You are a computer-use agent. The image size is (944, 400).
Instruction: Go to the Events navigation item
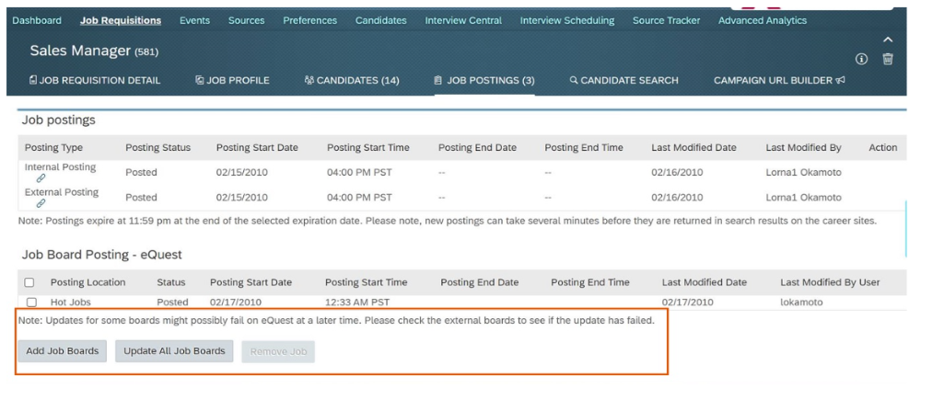click(x=194, y=20)
